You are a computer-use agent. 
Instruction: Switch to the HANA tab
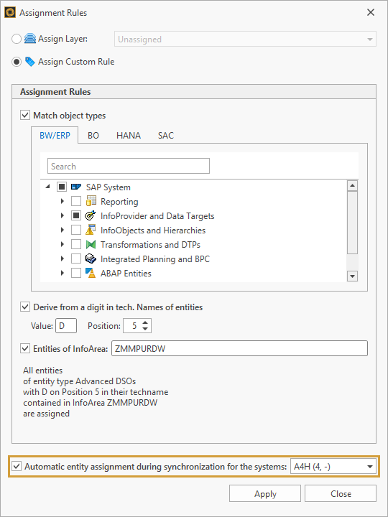pyautogui.click(x=129, y=136)
